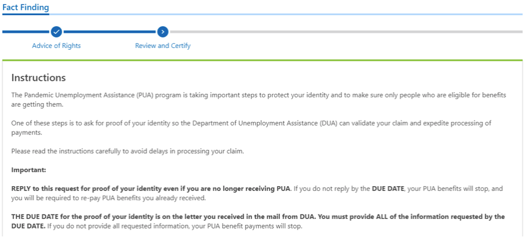
Task: Click the Review and Certify arrow circle
Action: pyautogui.click(x=163, y=32)
